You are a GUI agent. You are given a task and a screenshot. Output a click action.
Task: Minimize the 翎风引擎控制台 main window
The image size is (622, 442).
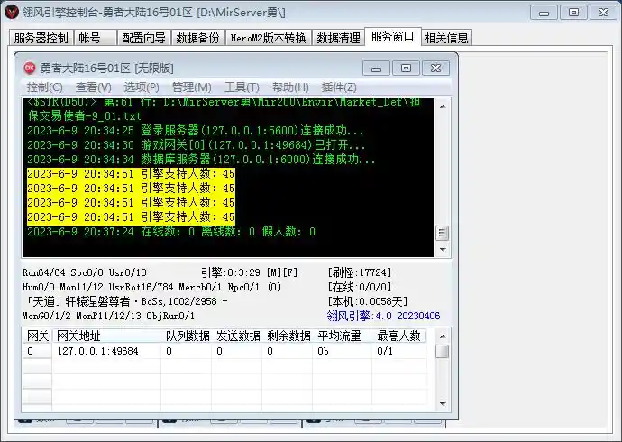(x=544, y=13)
